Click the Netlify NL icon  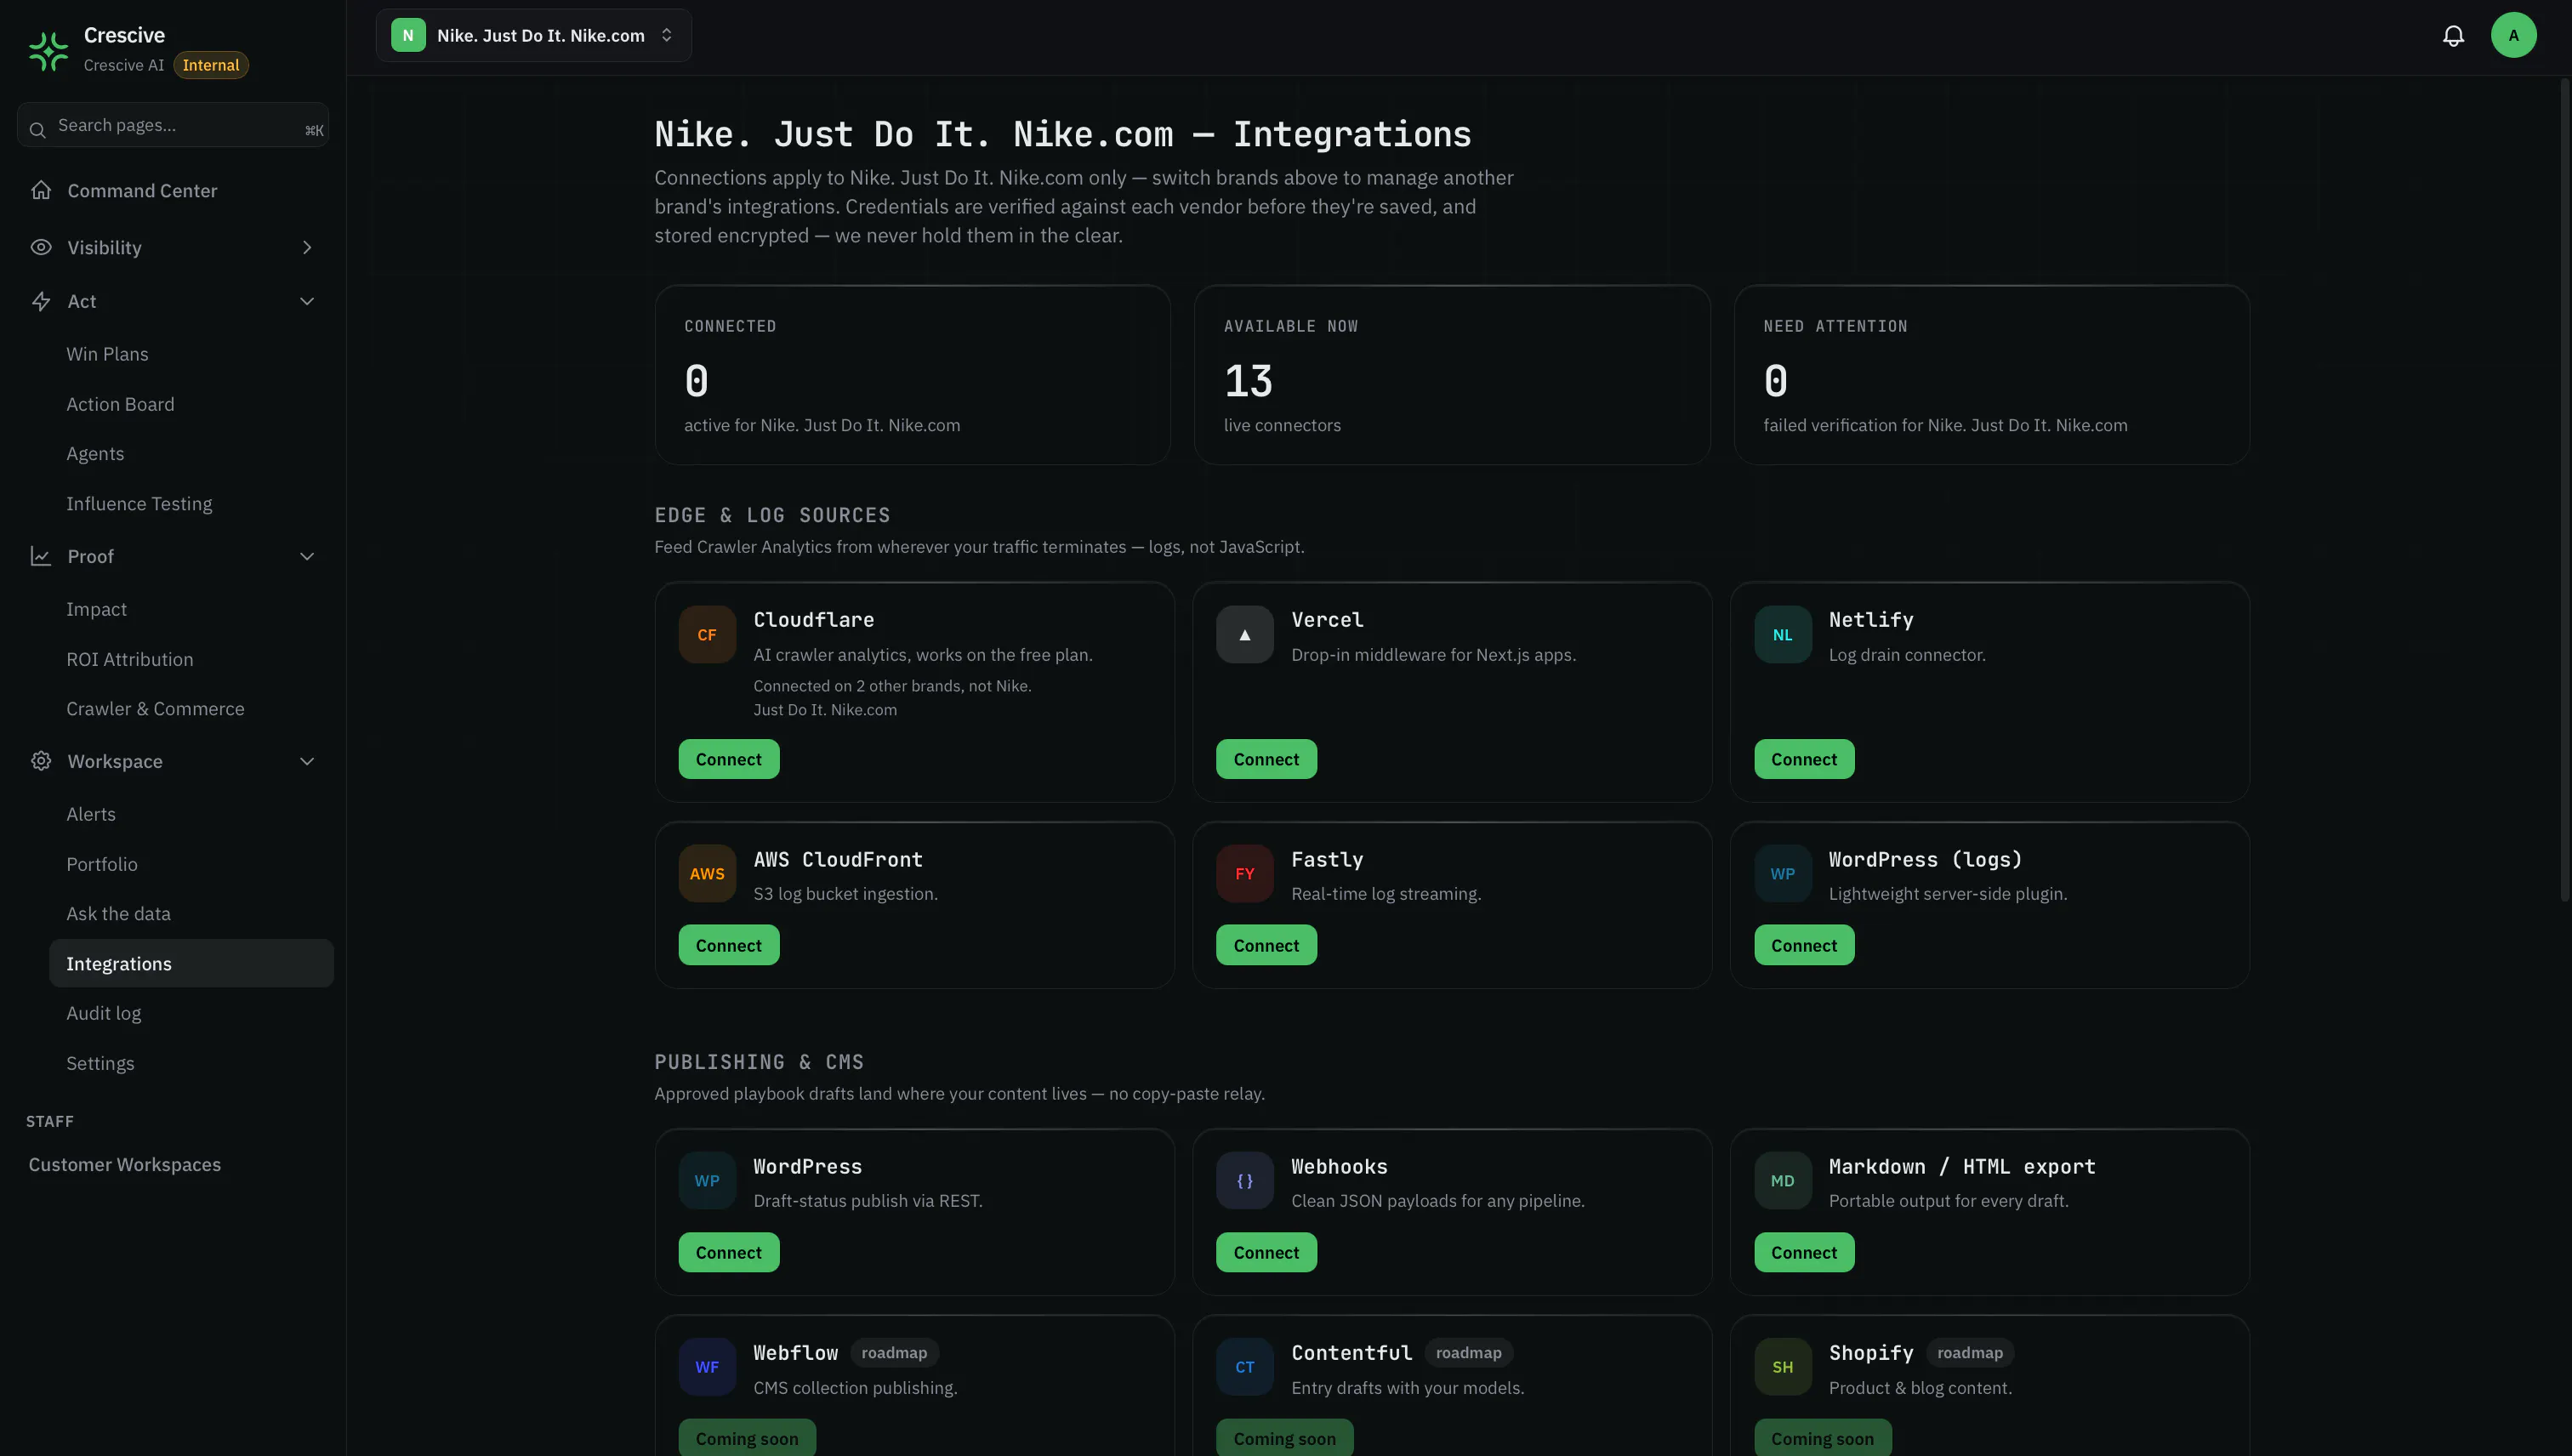(x=1783, y=634)
